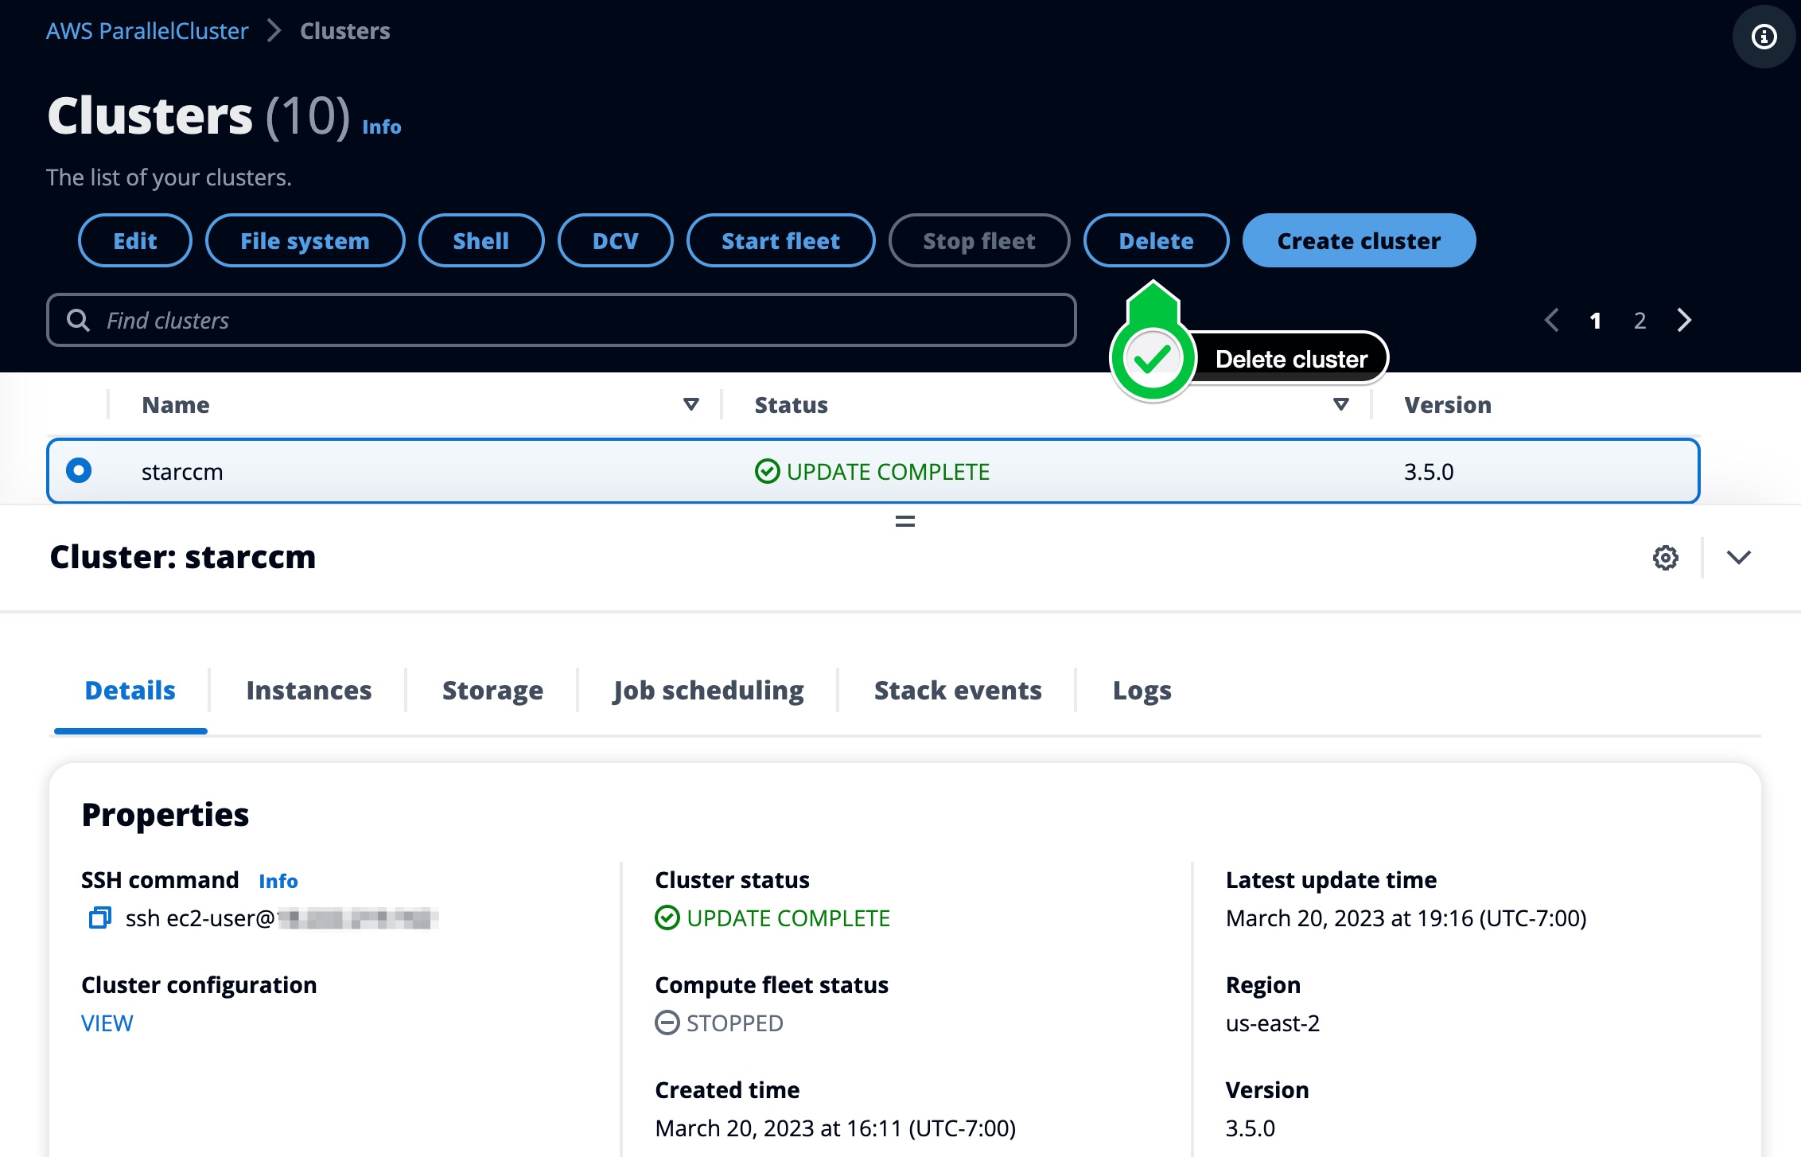
Task: Click the Start fleet button
Action: (x=781, y=240)
